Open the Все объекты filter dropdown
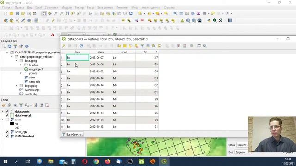The height and width of the screenshot is (166, 296). pyautogui.click(x=73, y=134)
